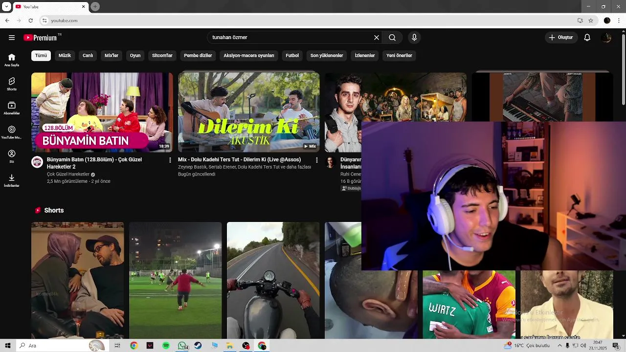Select the İzlenenler filter chip
Image resolution: width=626 pixels, height=352 pixels.
pos(365,56)
